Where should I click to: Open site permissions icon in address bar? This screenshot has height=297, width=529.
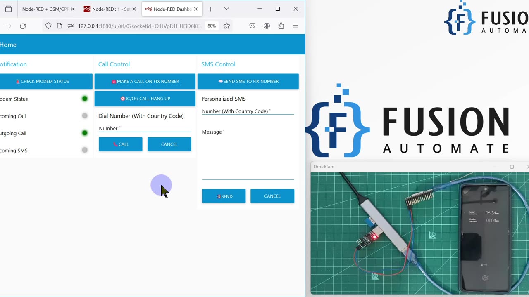click(x=70, y=26)
